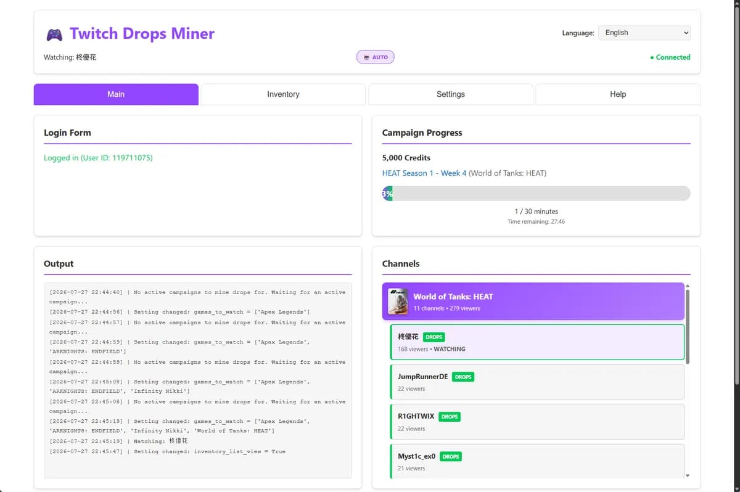Image resolution: width=740 pixels, height=492 pixels.
Task: Click the Twitch Drops Miner title
Action: pyautogui.click(x=142, y=33)
